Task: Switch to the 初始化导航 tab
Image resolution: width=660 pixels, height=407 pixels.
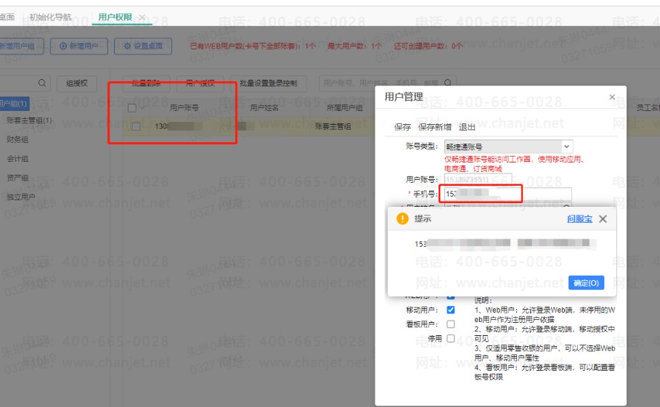Action: pos(50,17)
